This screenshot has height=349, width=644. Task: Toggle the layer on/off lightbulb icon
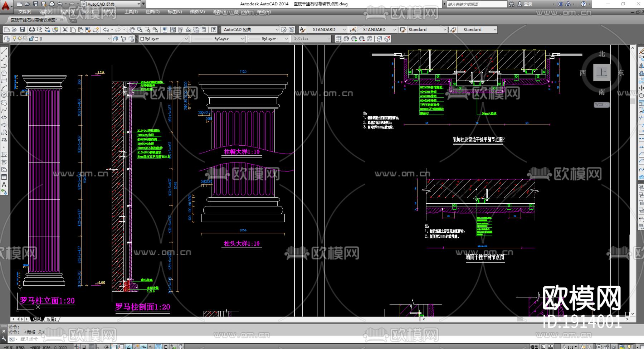point(14,39)
